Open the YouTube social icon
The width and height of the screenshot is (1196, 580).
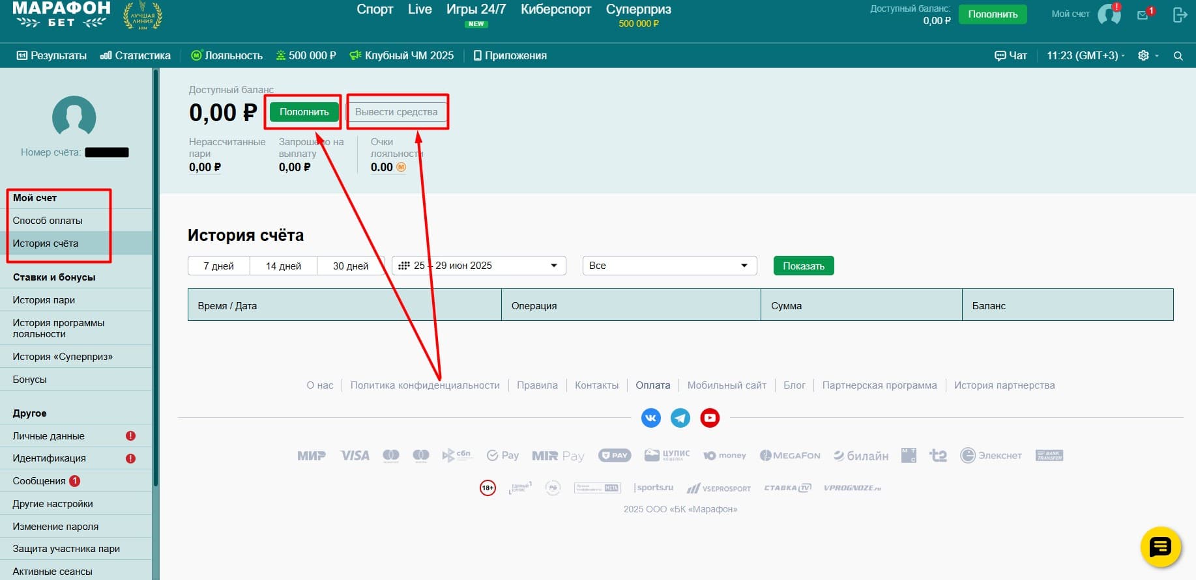pos(710,418)
